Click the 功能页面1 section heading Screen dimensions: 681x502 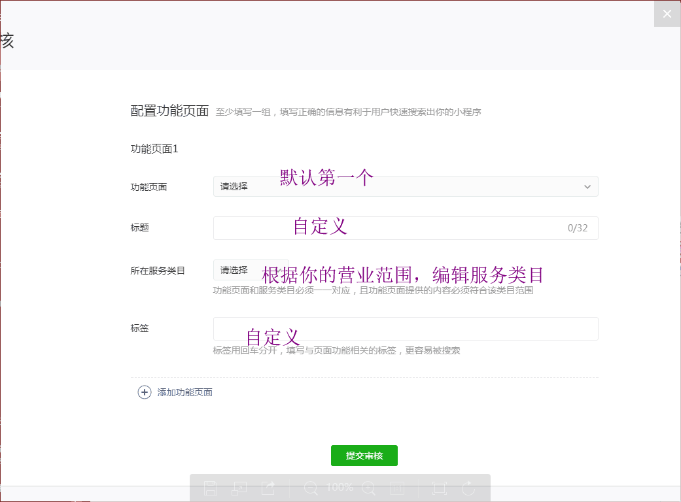154,149
